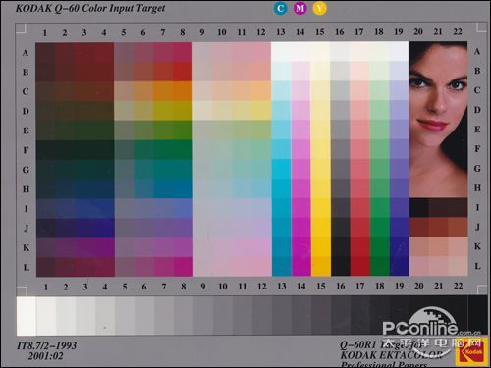Select the deep blue patch at L19
491x368 pixels.
400,267
